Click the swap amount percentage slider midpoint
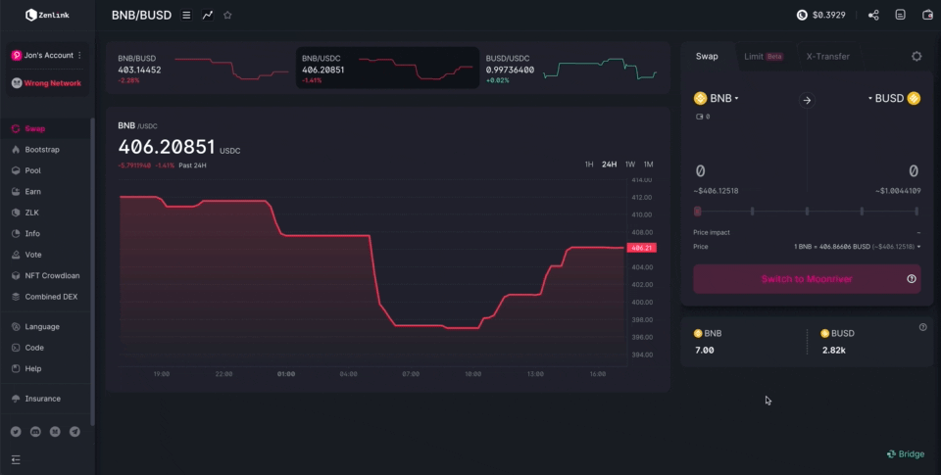The height and width of the screenshot is (475, 941). [x=807, y=212]
